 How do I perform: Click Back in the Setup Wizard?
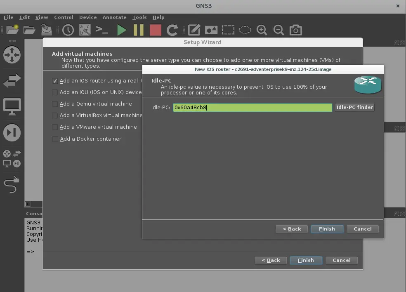pos(271,260)
